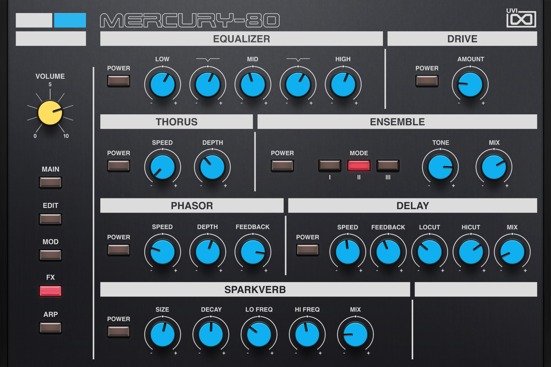This screenshot has height=367, width=551.
Task: Toggle the EQUALIZER power switch
Action: pos(119,81)
